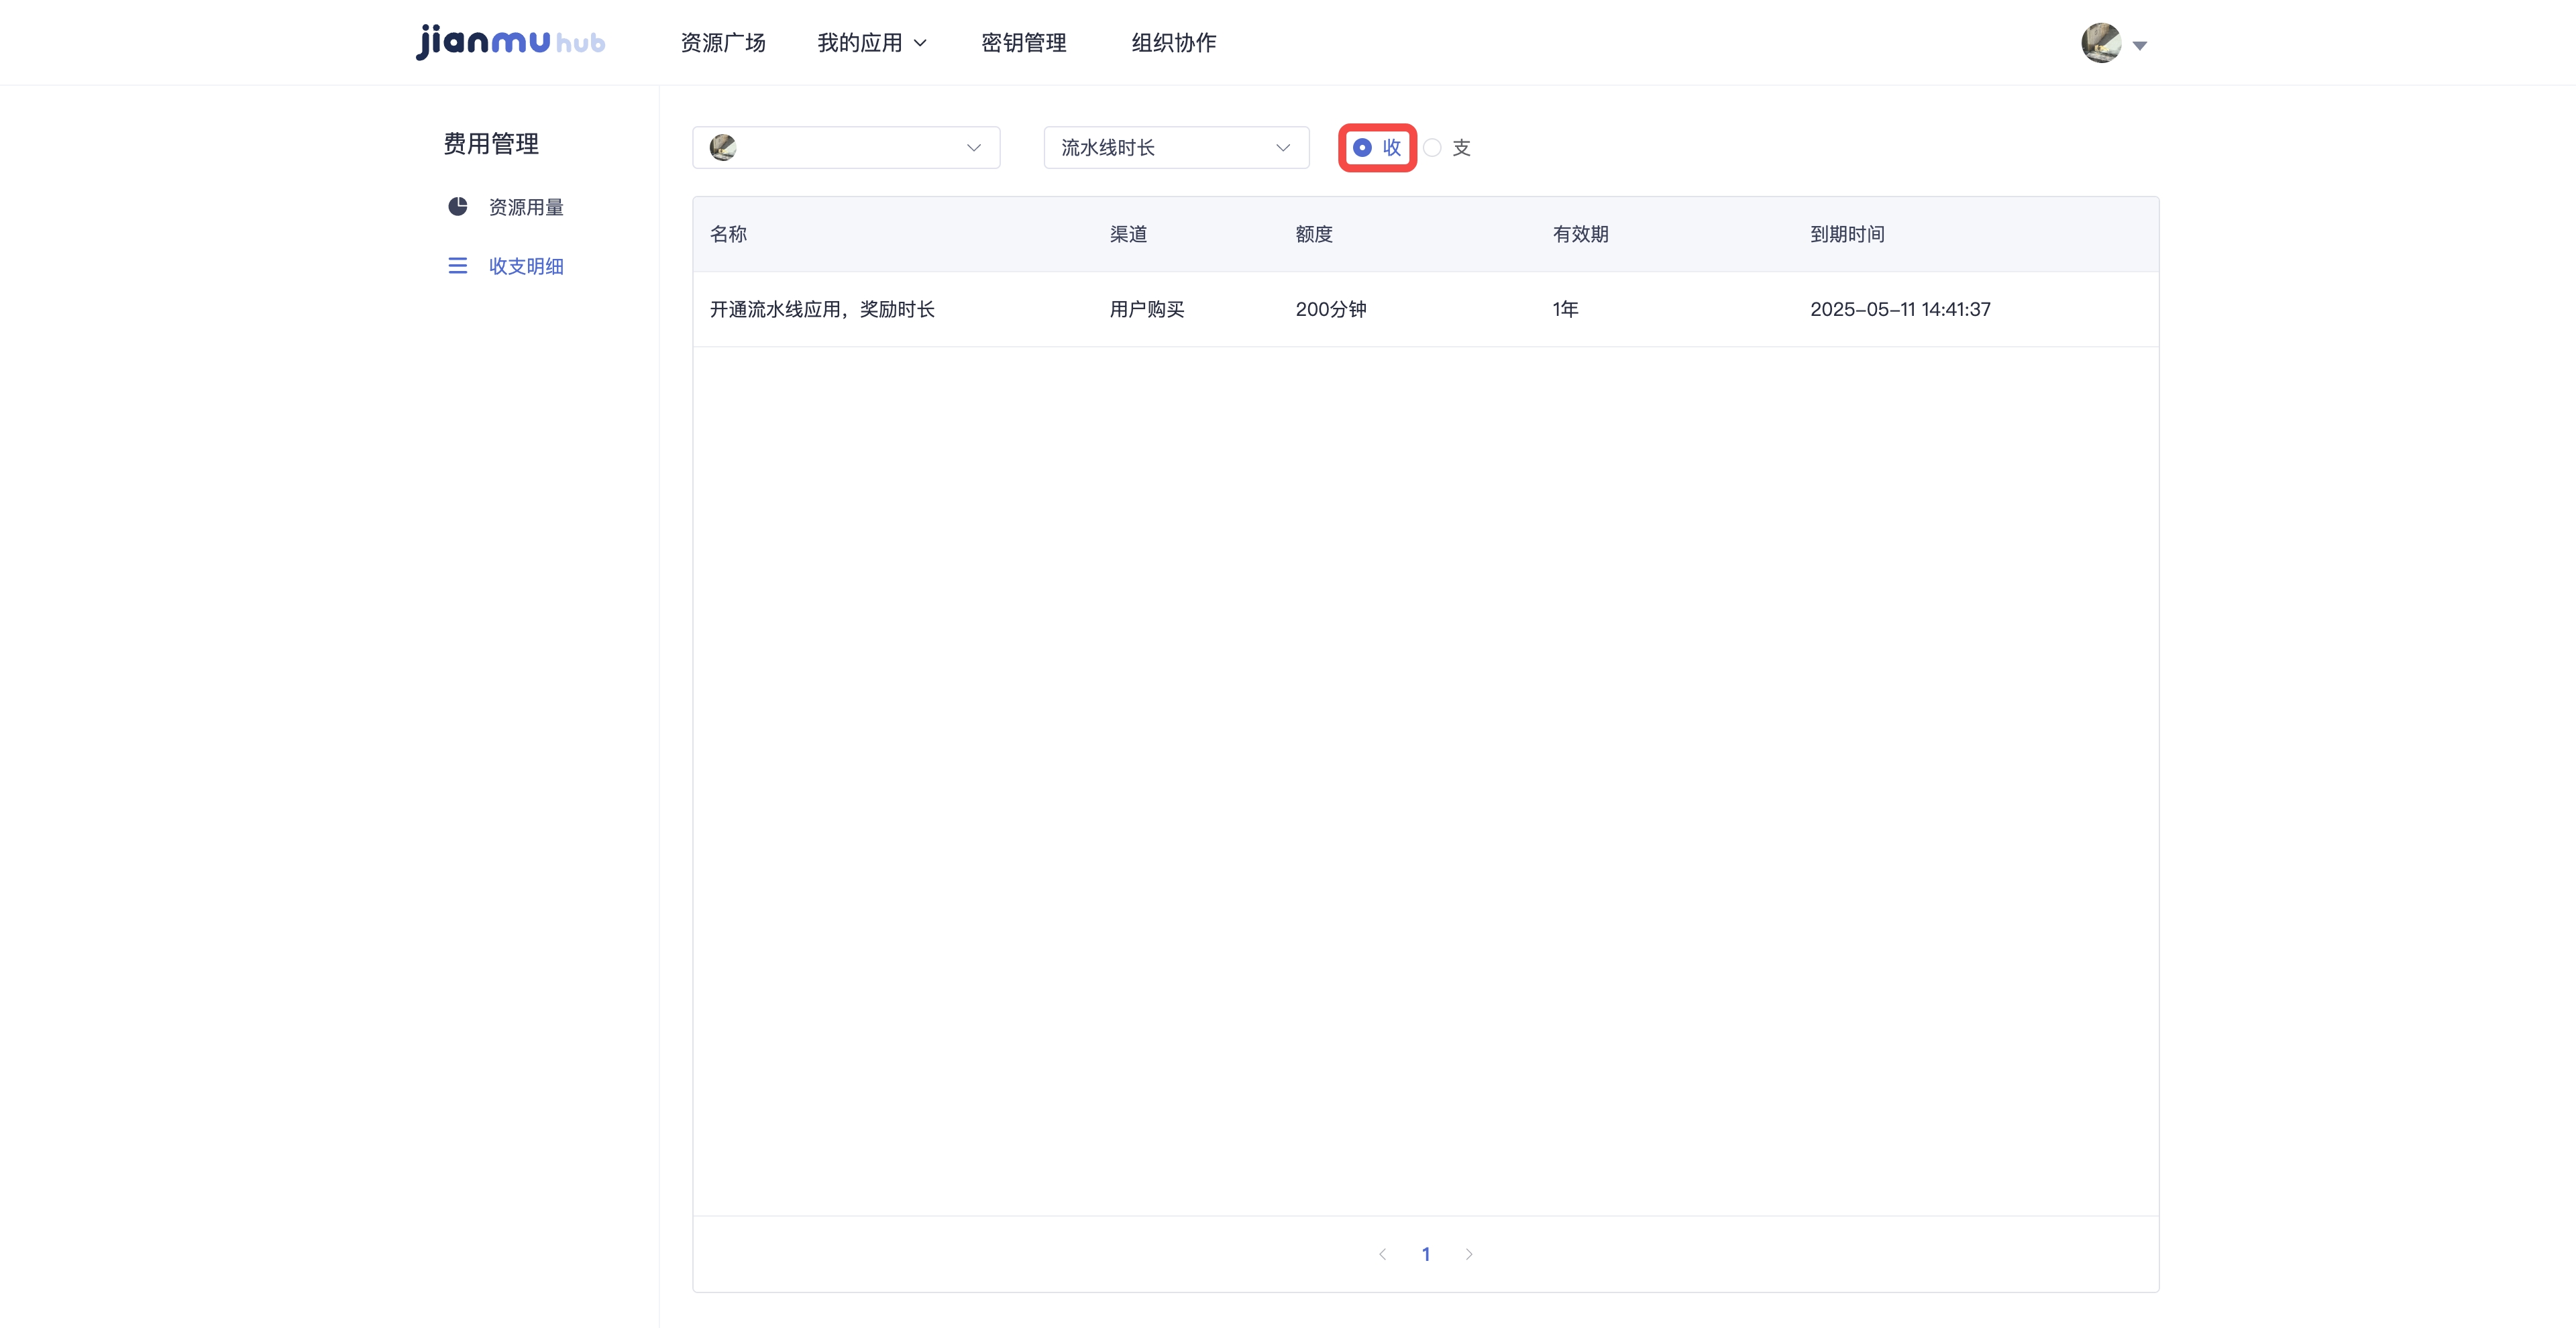Open 资源用量 in the sidebar
This screenshot has height=1328, width=2576.
coord(526,207)
